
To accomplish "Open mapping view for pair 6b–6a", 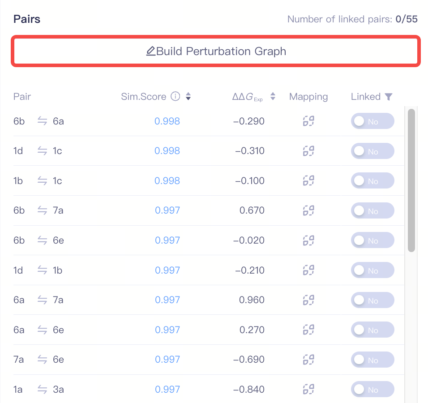I will pos(308,121).
